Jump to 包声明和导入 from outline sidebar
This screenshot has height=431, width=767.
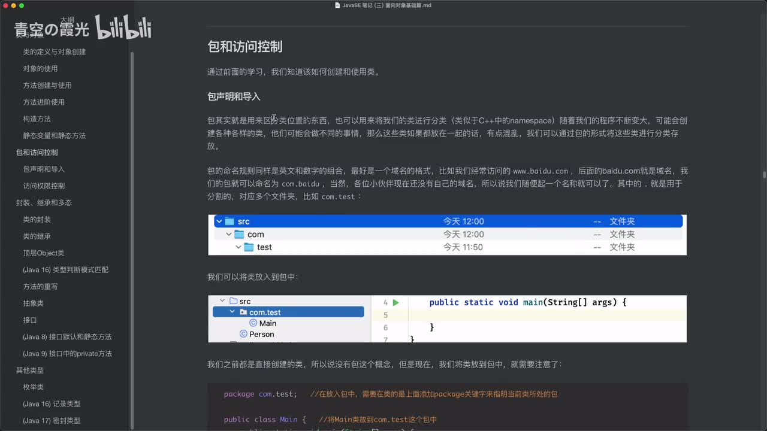point(44,169)
